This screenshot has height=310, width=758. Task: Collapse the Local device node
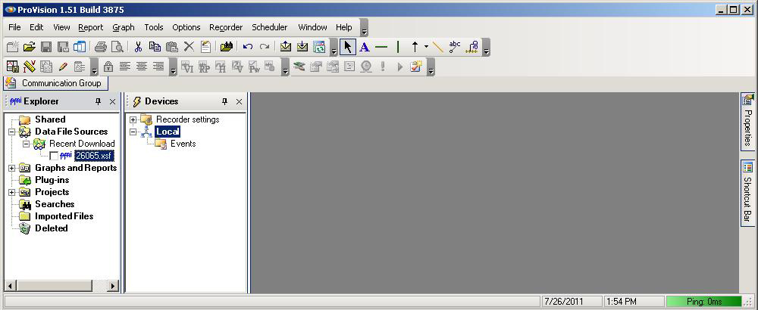[x=133, y=132]
